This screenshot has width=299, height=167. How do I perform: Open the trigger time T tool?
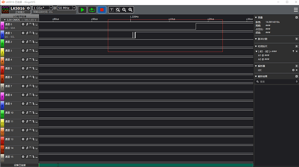[x=112, y=10]
